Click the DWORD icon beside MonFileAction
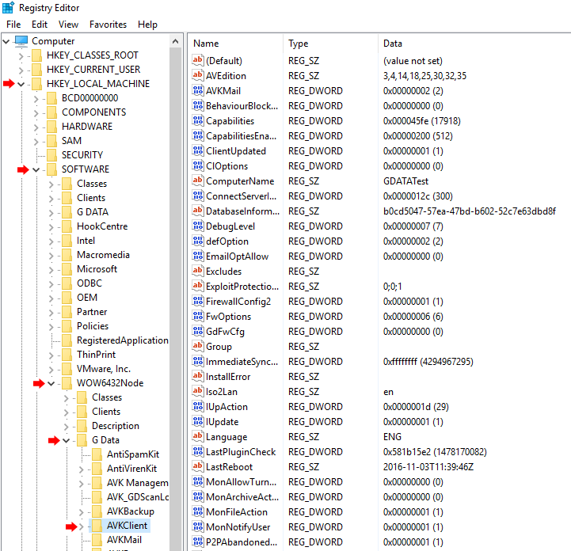 (x=198, y=512)
